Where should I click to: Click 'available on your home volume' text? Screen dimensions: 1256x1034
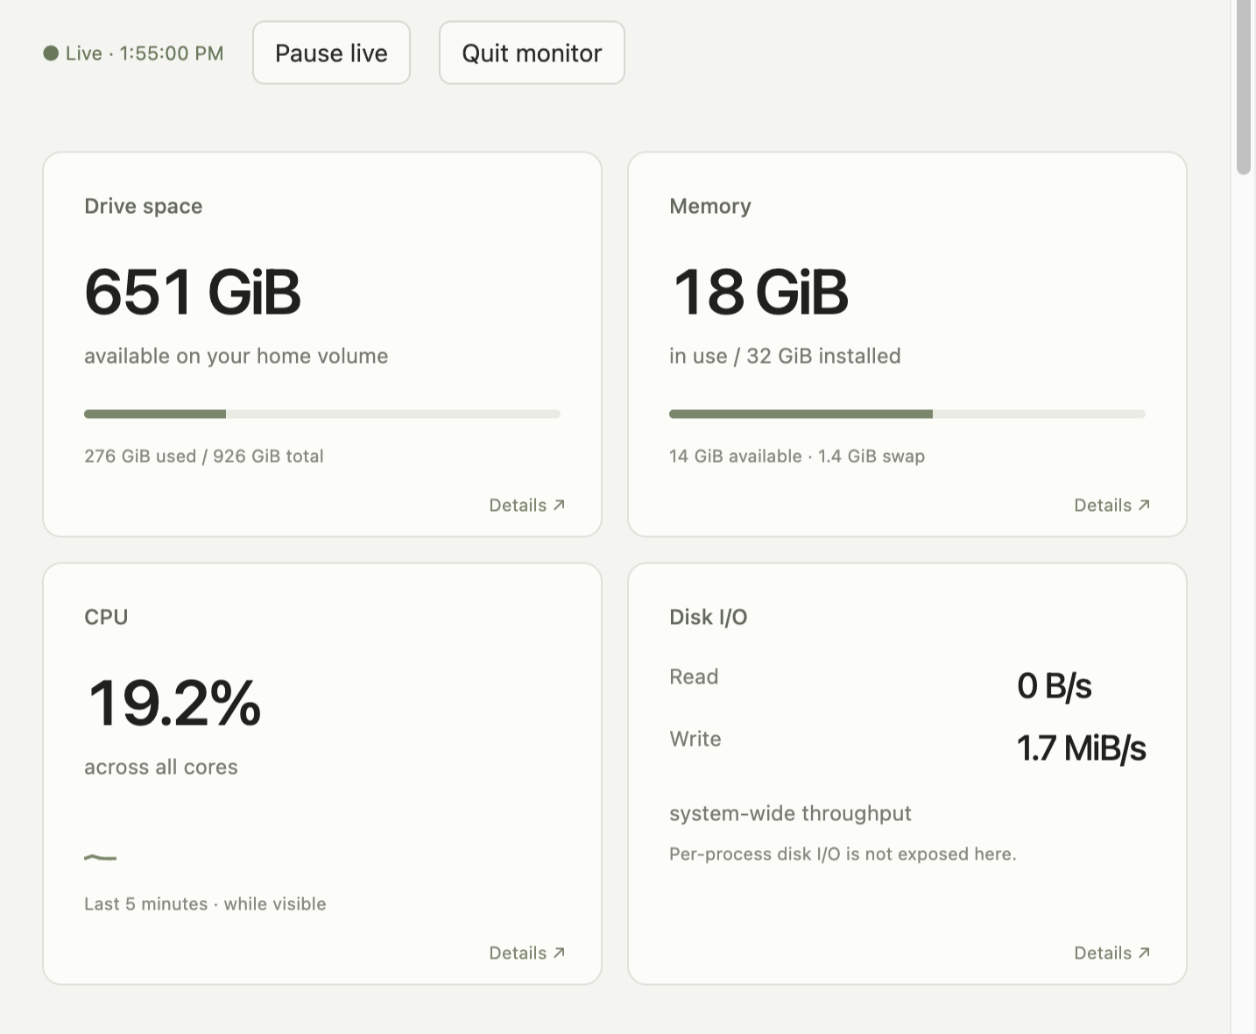pos(236,356)
